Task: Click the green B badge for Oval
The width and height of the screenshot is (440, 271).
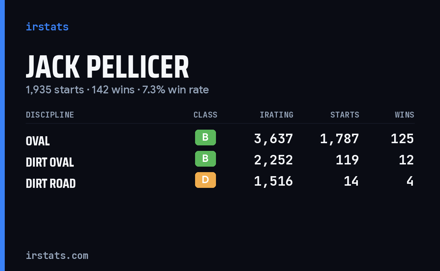Action: [205, 137]
